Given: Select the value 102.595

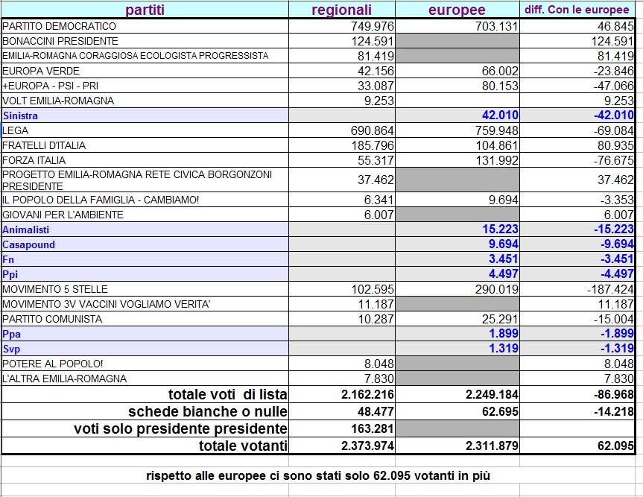Looking at the screenshot, I should pos(373,290).
